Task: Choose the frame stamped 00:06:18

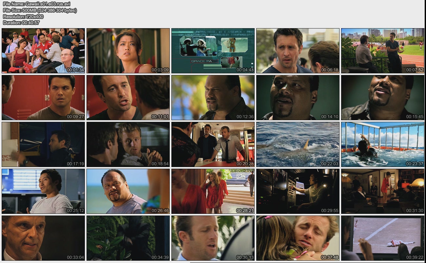Action: tap(298, 50)
